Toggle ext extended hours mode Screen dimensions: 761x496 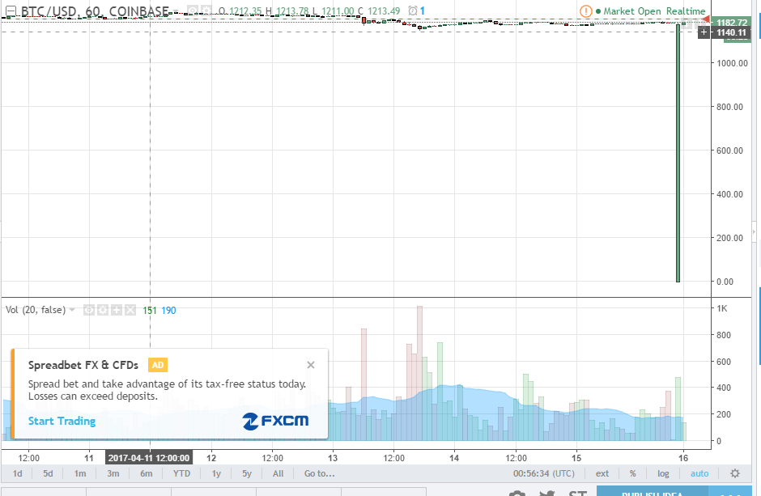point(602,473)
